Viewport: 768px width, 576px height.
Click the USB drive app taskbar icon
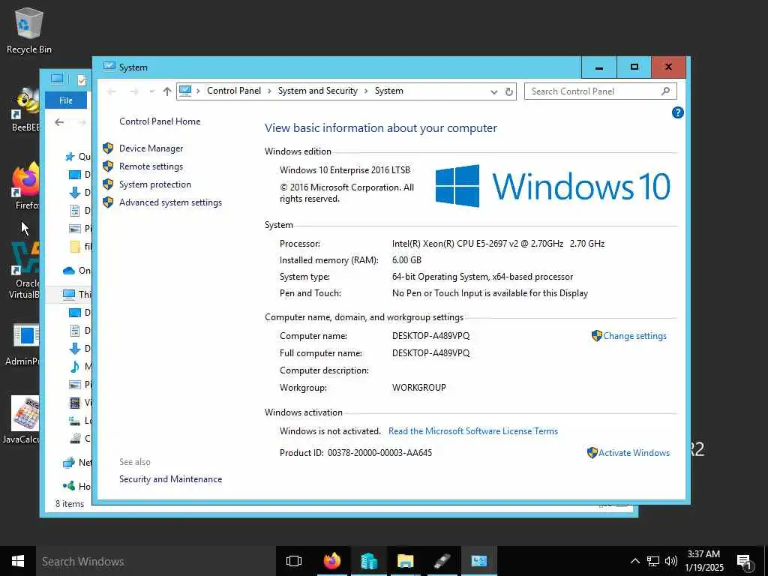pos(442,561)
